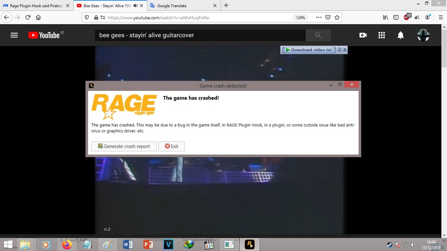
Task: Open the YouTube apps grid
Action: tap(382, 35)
